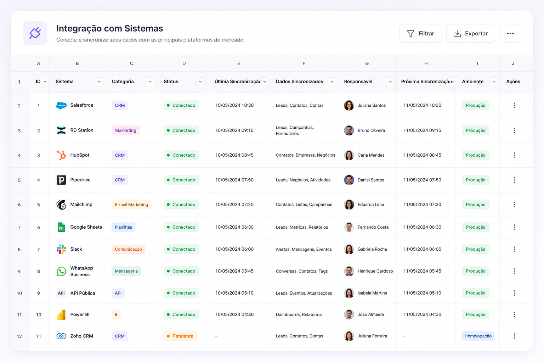Viewport: 544px width, 363px height.
Task: Select the column E header
Action: [x=239, y=63]
